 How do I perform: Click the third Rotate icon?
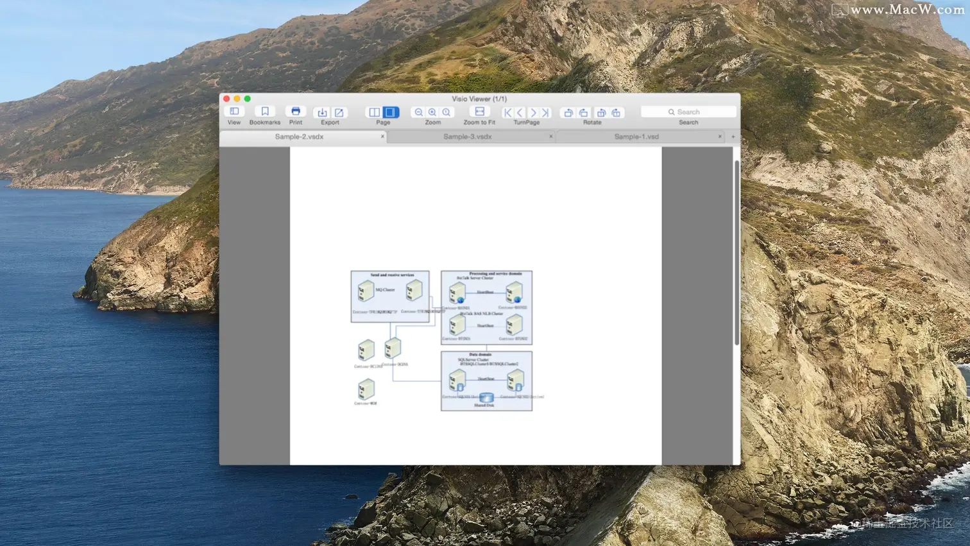(601, 112)
